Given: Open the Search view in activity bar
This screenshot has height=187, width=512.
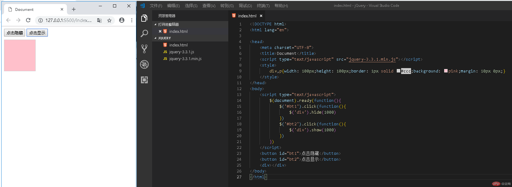Looking at the screenshot, I should pyautogui.click(x=144, y=33).
